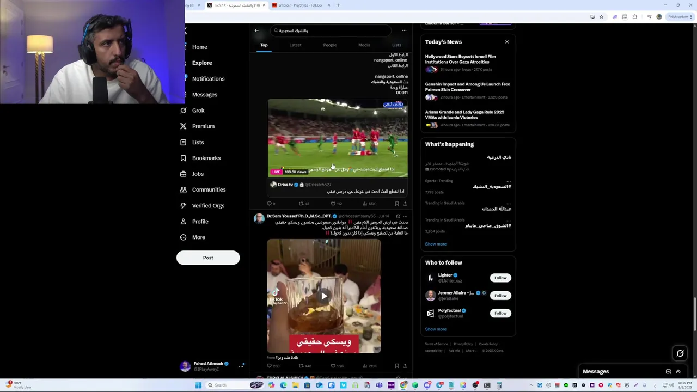Screen dimensions: 697x392
Task: Click the More circle icon
Action: click(x=184, y=237)
